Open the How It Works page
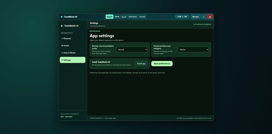 tap(73, 53)
